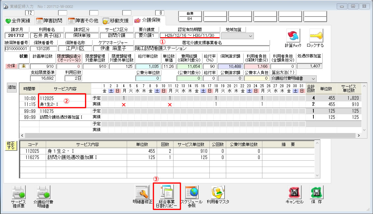Click the 保険者番号 field 131235
373x214 pixels.
[x=43, y=48]
